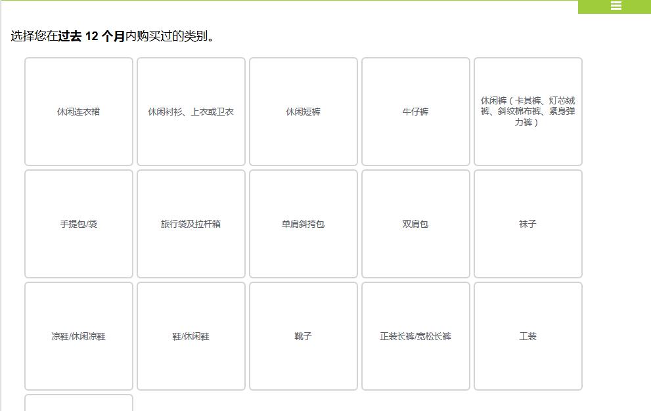This screenshot has height=411, width=651.
Task: Select the 正装长裤/宽松长裤 category
Action: click(416, 335)
